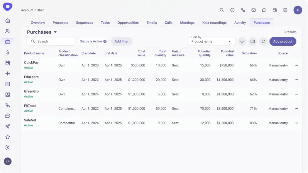Expand the Purchases heading dropdown

pos(55,32)
